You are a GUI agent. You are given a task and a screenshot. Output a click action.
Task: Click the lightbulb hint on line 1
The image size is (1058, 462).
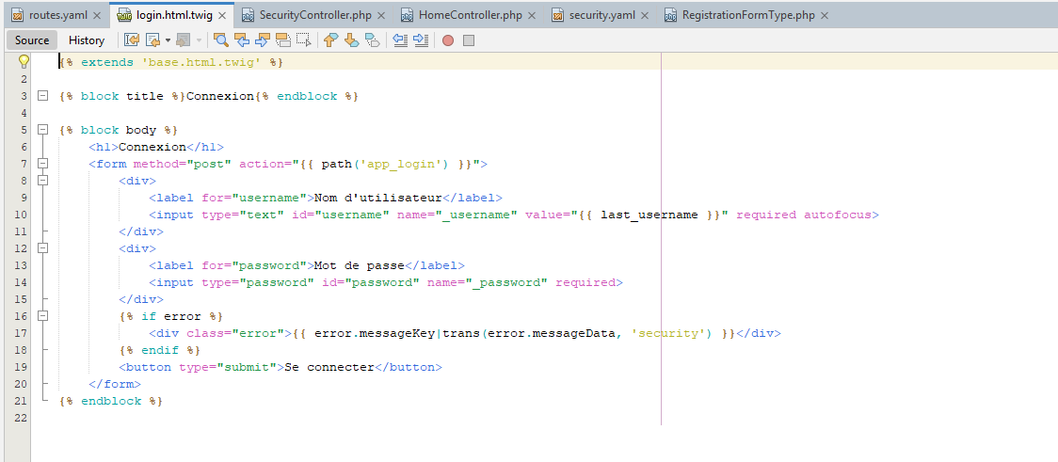[x=24, y=61]
